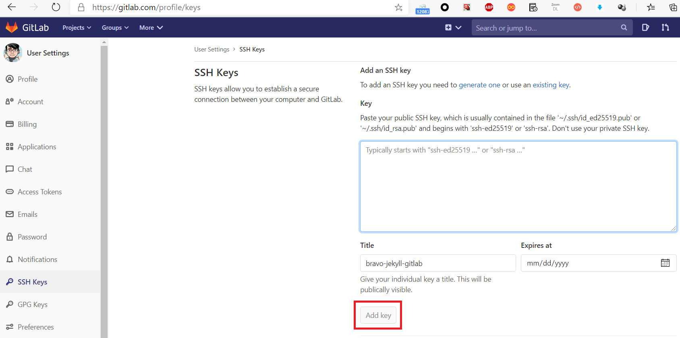
Task: Click the GitLab fox logo
Action: click(12, 27)
